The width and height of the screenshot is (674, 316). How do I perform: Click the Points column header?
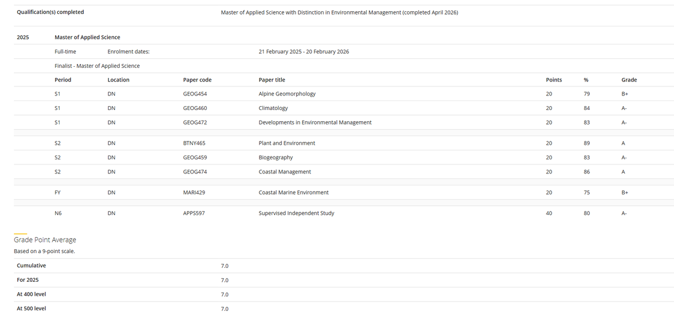(x=554, y=80)
